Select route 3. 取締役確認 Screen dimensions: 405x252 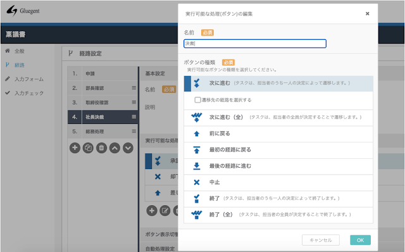point(103,103)
